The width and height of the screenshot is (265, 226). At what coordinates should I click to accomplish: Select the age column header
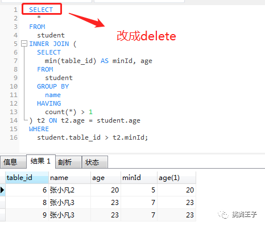pos(106,178)
